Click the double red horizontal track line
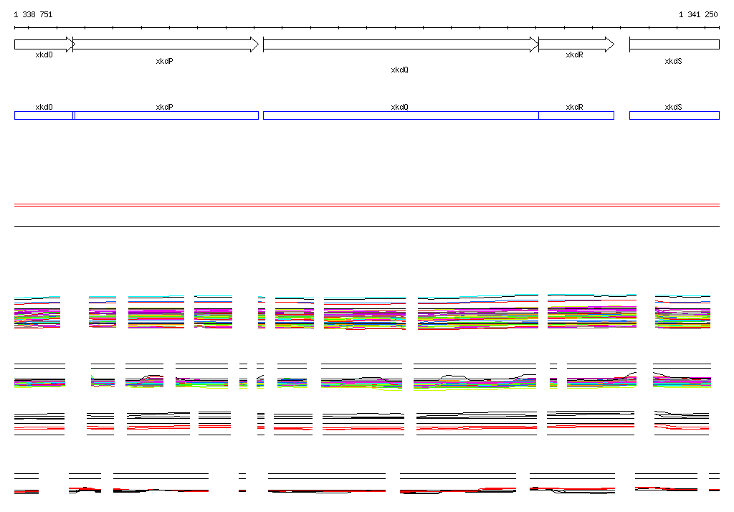734x512 pixels. click(x=367, y=205)
